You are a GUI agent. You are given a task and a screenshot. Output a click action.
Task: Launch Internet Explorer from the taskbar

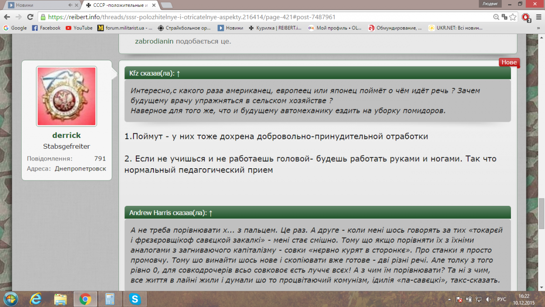point(35,299)
